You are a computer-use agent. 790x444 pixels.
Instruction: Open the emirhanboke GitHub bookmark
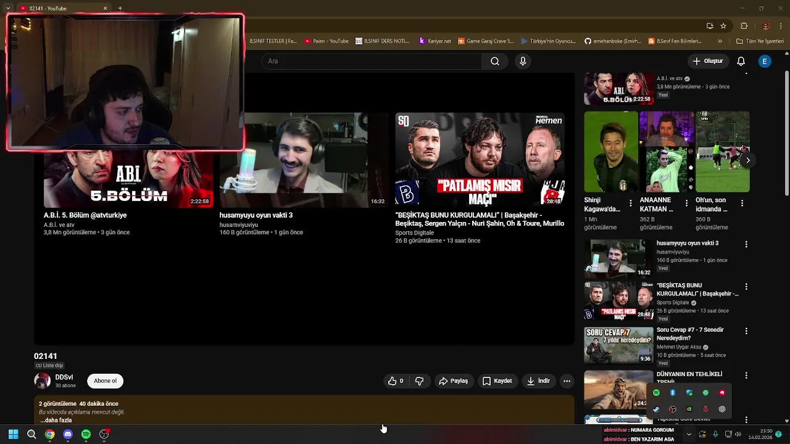point(613,41)
